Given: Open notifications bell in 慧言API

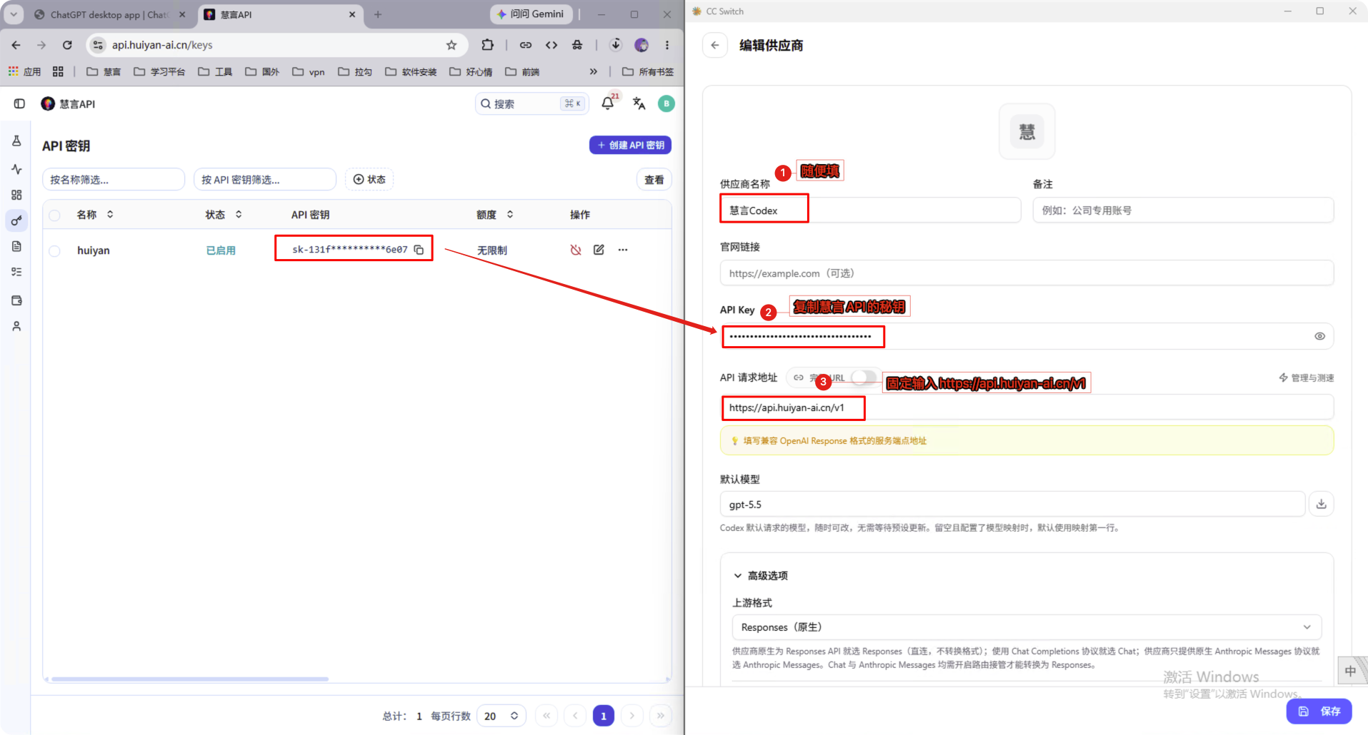Looking at the screenshot, I should 608,103.
